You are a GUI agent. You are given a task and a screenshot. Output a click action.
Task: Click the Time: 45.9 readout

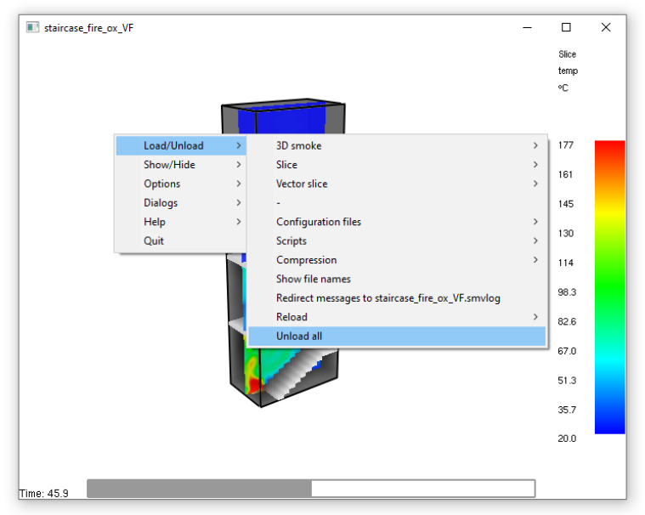pos(43,493)
